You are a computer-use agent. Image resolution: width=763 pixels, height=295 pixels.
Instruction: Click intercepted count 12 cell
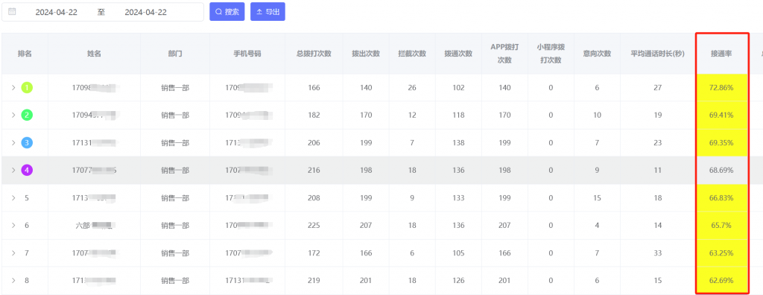pos(411,115)
